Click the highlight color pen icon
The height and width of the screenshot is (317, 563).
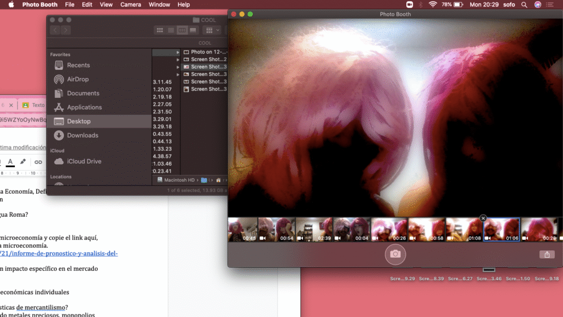pyautogui.click(x=23, y=162)
